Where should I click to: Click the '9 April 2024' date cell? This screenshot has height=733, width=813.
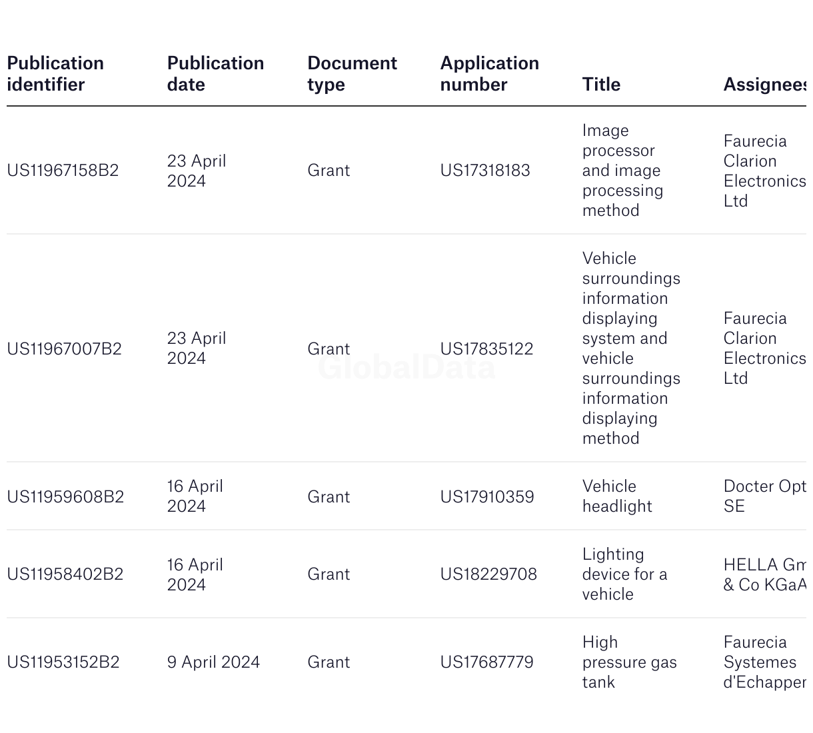coord(213,662)
